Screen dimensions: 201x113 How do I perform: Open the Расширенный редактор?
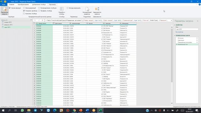pyautogui.click(x=87, y=11)
